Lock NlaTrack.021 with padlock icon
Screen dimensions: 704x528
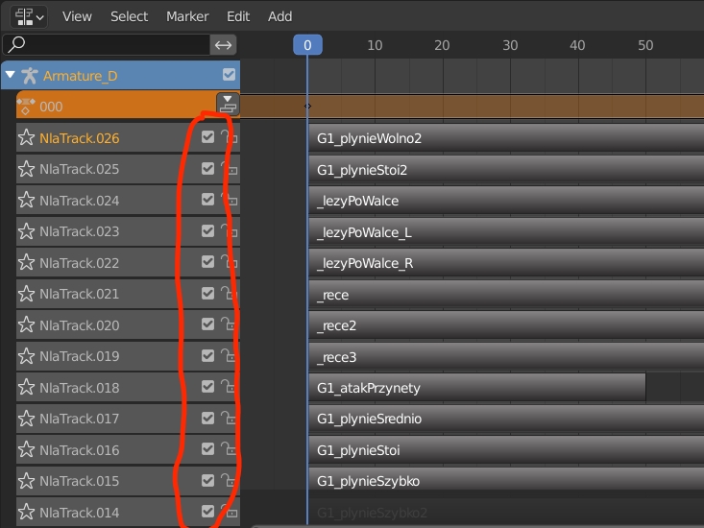(230, 293)
